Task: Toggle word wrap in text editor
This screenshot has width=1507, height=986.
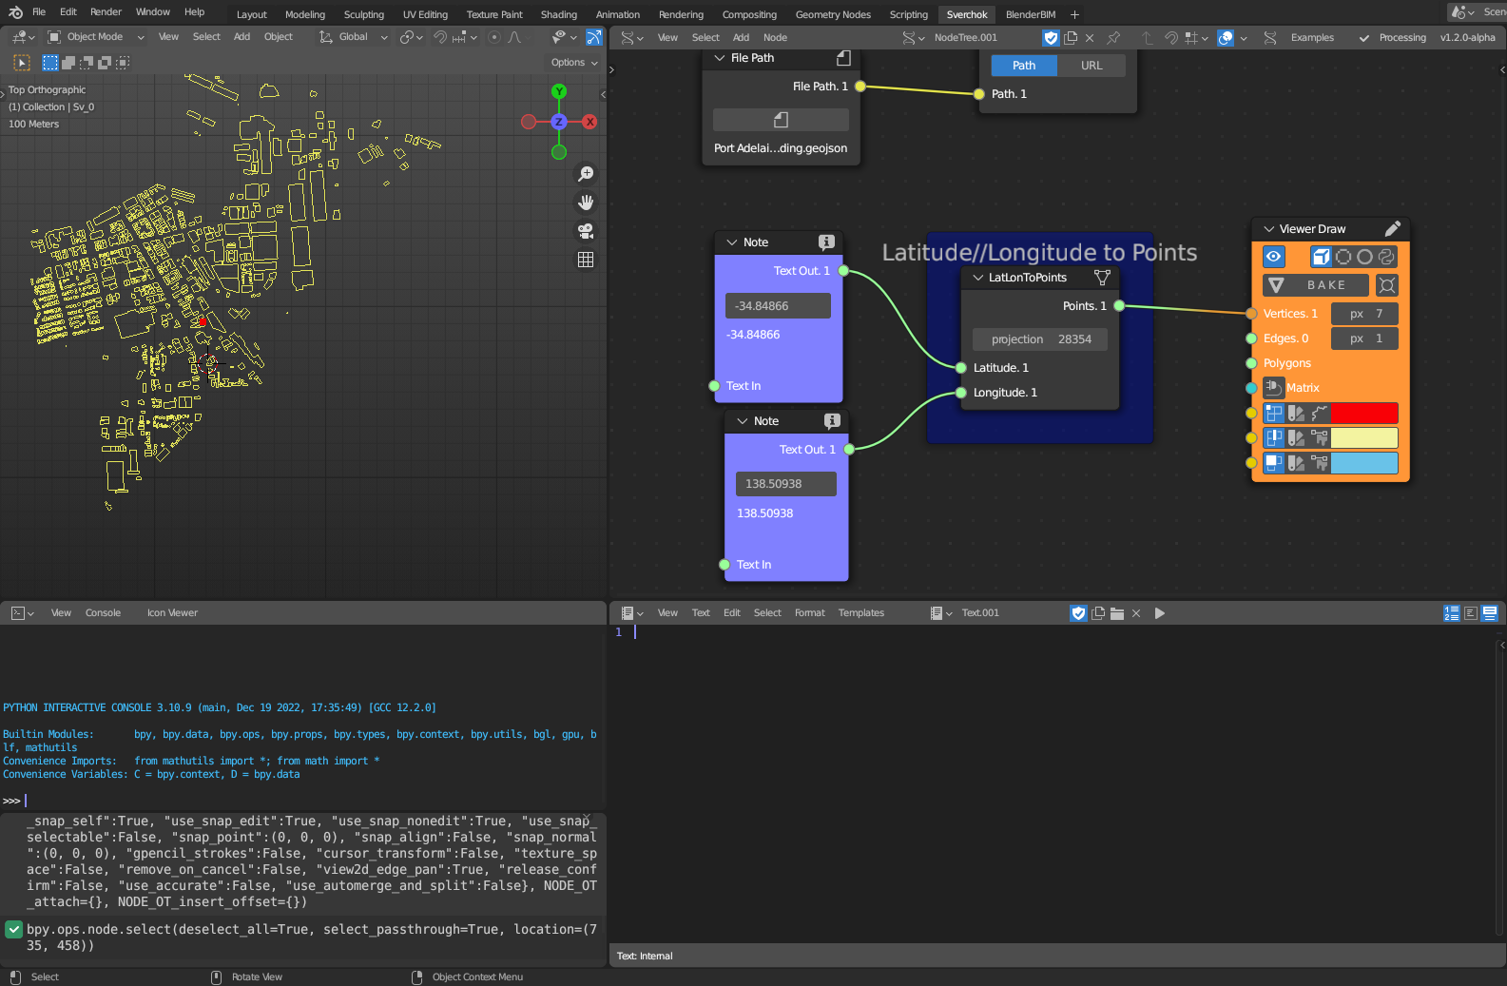Action: coord(1471,613)
